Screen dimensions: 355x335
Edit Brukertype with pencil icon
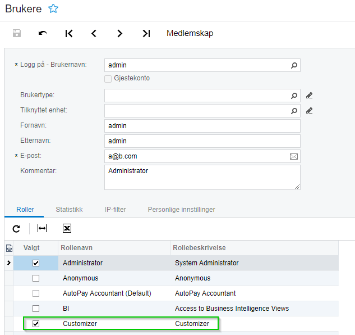309,96
